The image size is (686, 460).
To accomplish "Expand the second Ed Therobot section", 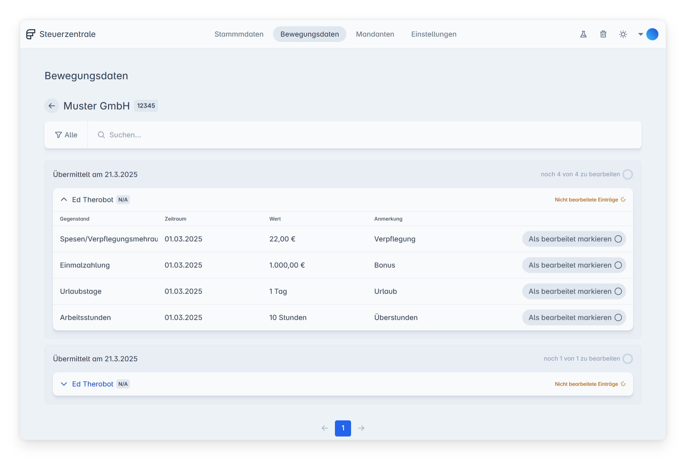I will tap(64, 384).
